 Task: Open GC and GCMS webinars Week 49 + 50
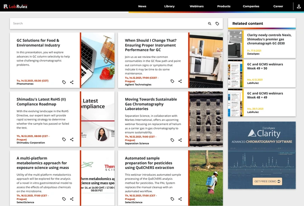[265, 66]
